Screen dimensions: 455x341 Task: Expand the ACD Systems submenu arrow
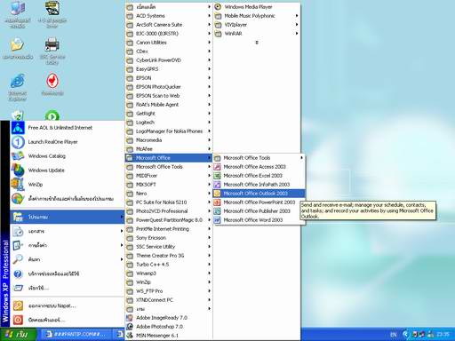coord(209,16)
